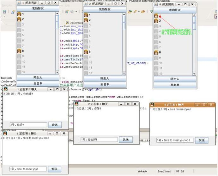Click offline friend 4 in user 2's list
Screen dimensions: 218x176
coord(86,31)
